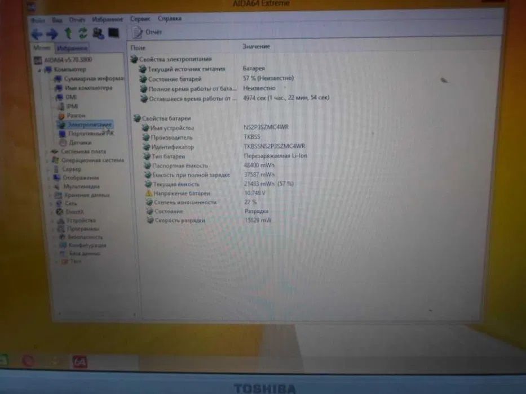Select the Текущая ёмкость row
Image resolution: width=526 pixels, height=394 pixels.
click(x=220, y=184)
